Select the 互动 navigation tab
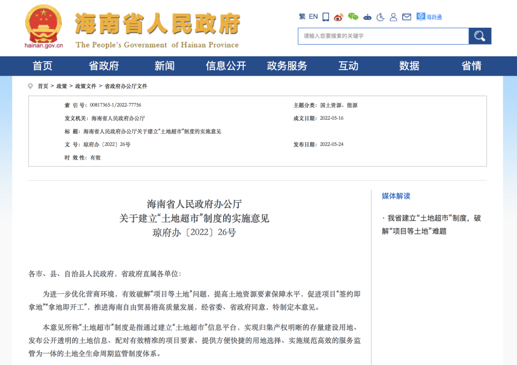 (x=348, y=66)
